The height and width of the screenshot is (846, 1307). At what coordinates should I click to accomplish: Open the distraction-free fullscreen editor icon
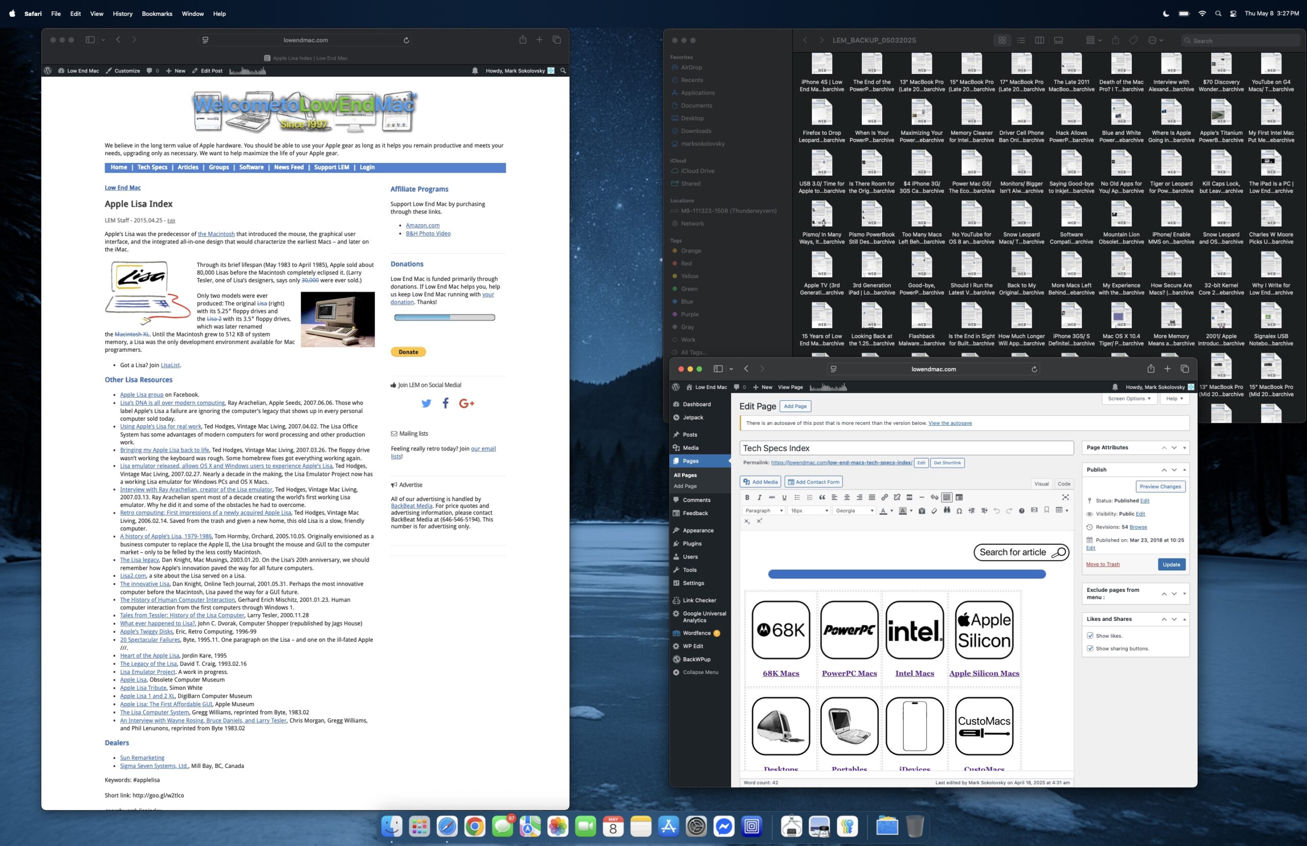pyautogui.click(x=1066, y=498)
